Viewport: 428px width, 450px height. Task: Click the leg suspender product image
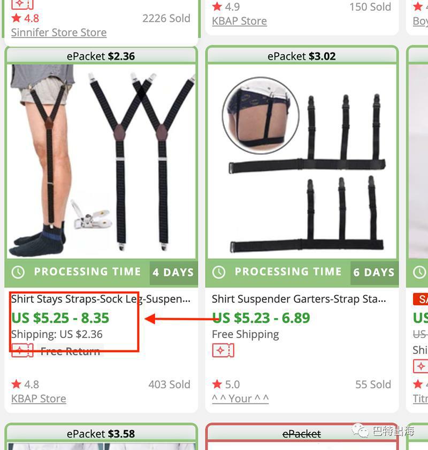102,161
